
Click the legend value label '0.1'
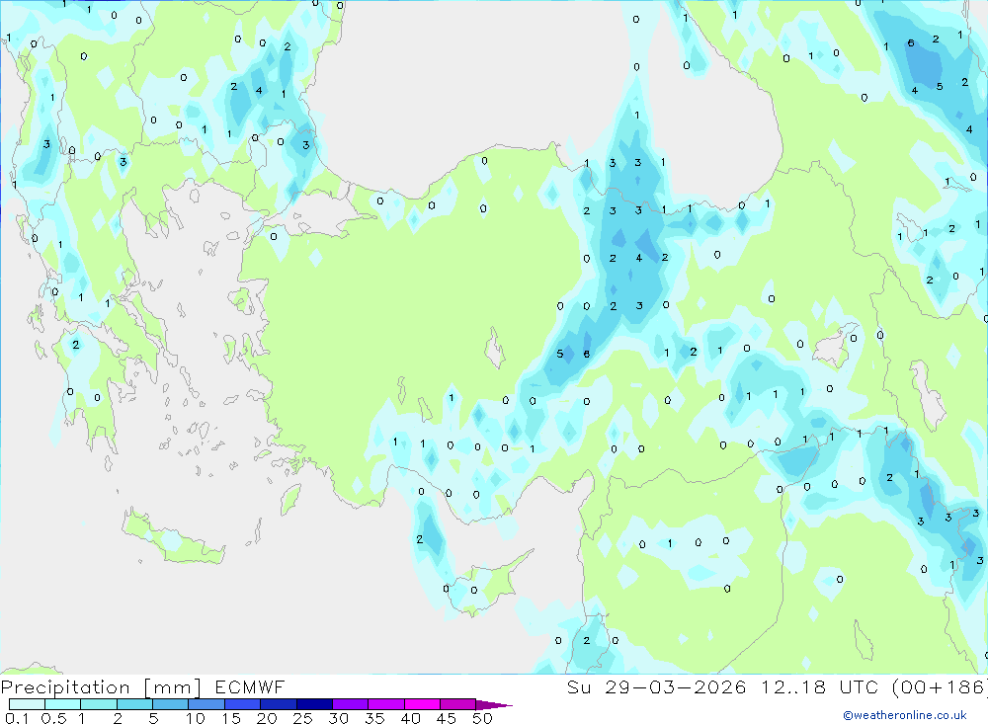[x=17, y=718]
